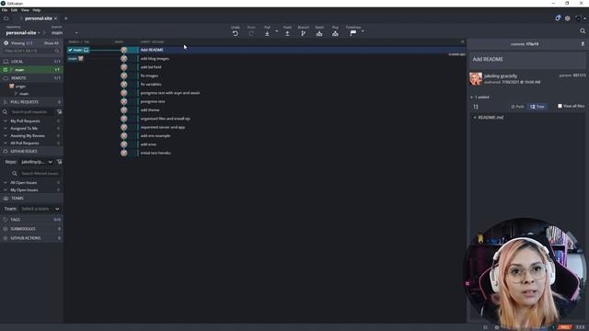589x331 pixels.
Task: Click the issues filter icon beside Repo
Action: pos(59,162)
